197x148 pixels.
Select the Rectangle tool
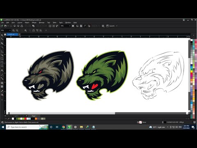pyautogui.click(x=2, y=59)
